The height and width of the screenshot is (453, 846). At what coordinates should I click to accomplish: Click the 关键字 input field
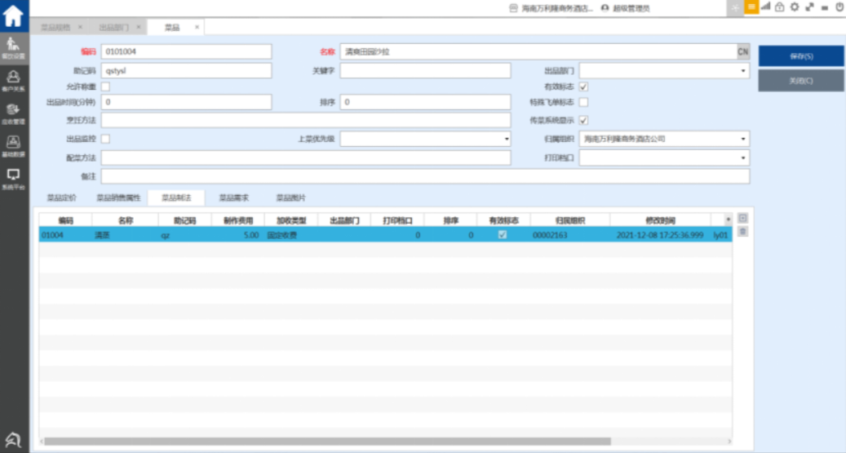point(425,71)
